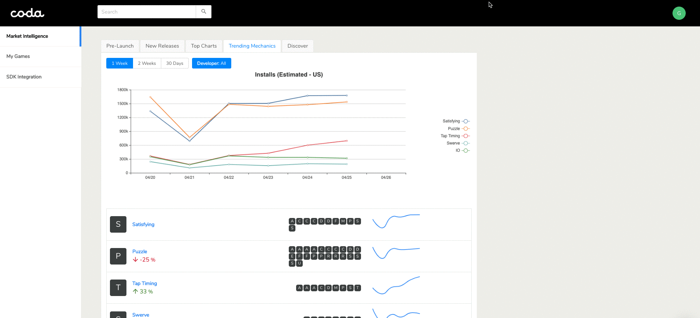
Task: Switch to the Top Charts tab
Action: (x=204, y=46)
